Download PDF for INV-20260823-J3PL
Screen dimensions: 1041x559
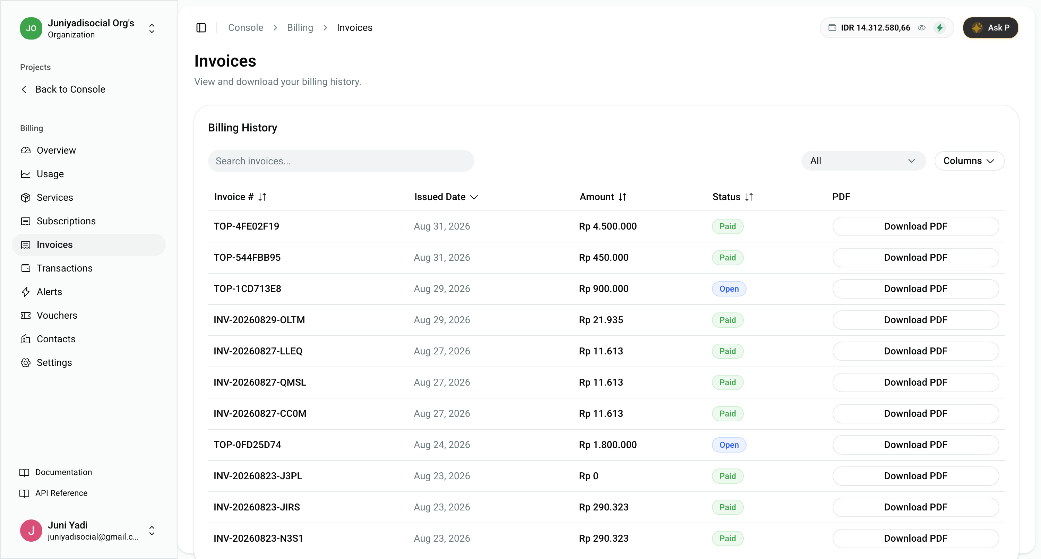pyautogui.click(x=915, y=476)
